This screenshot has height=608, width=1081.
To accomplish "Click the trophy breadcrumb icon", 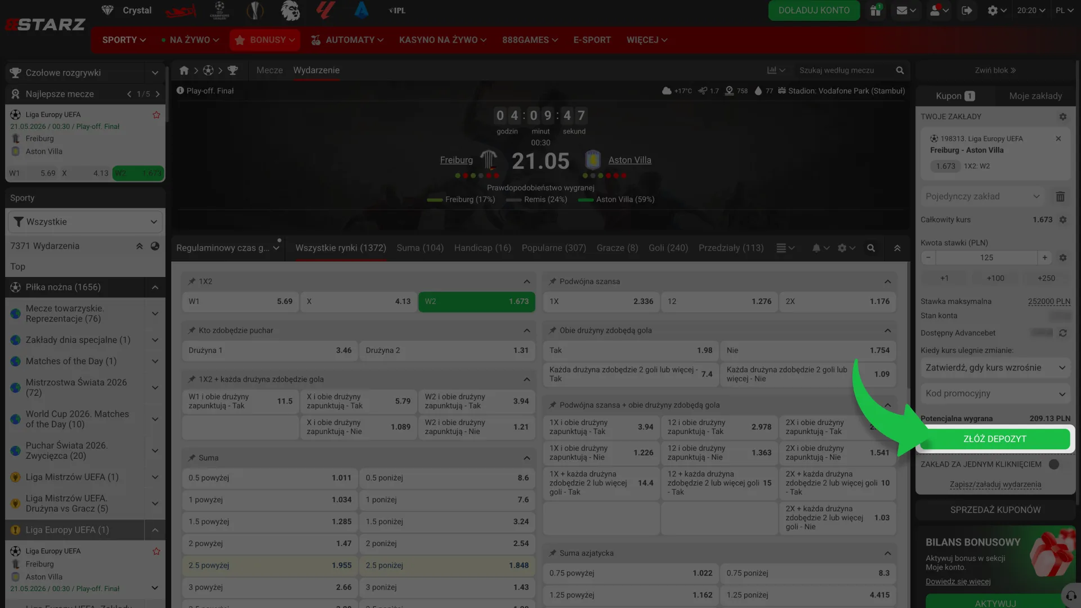I will [233, 70].
